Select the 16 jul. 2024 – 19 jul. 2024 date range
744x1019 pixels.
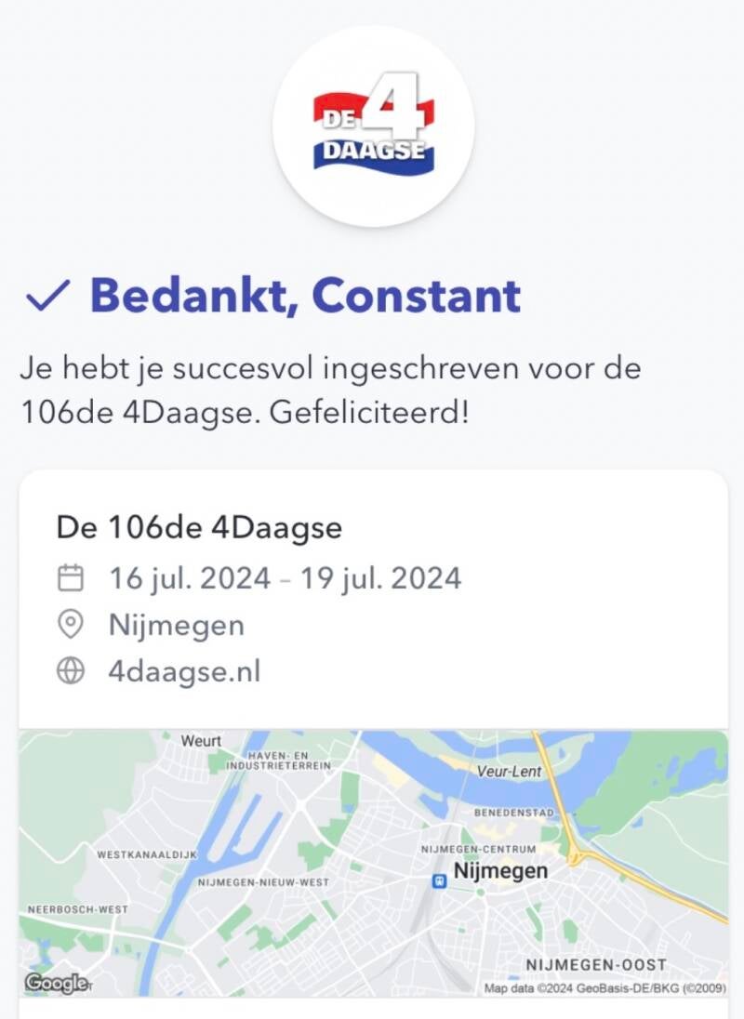click(285, 577)
